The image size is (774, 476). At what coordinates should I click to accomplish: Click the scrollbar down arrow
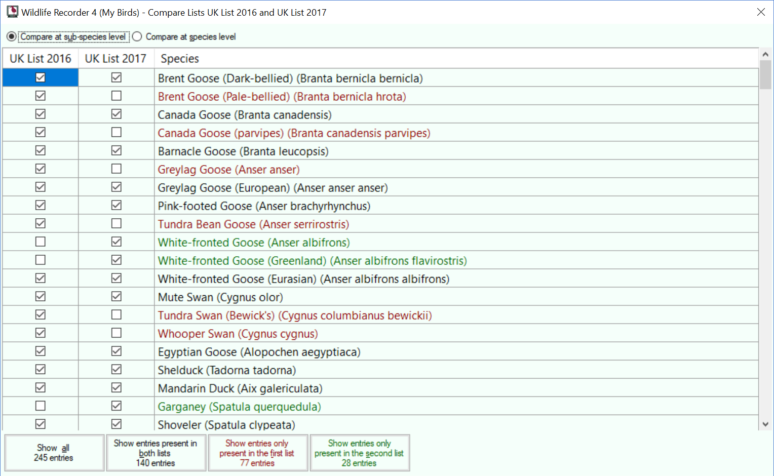click(765, 424)
